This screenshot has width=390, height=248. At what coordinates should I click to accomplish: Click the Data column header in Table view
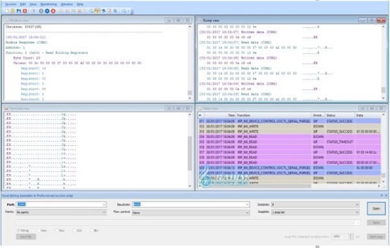coord(368,115)
